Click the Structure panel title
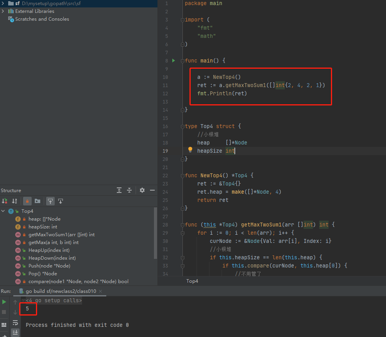386x337 pixels. pos(11,191)
